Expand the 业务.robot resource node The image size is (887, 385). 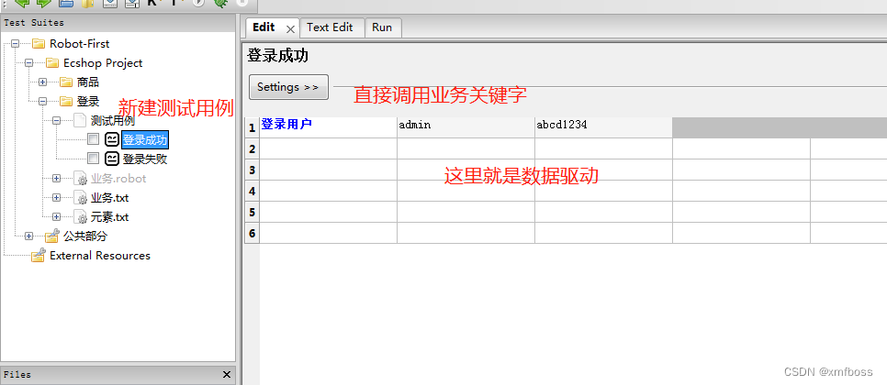click(x=57, y=179)
